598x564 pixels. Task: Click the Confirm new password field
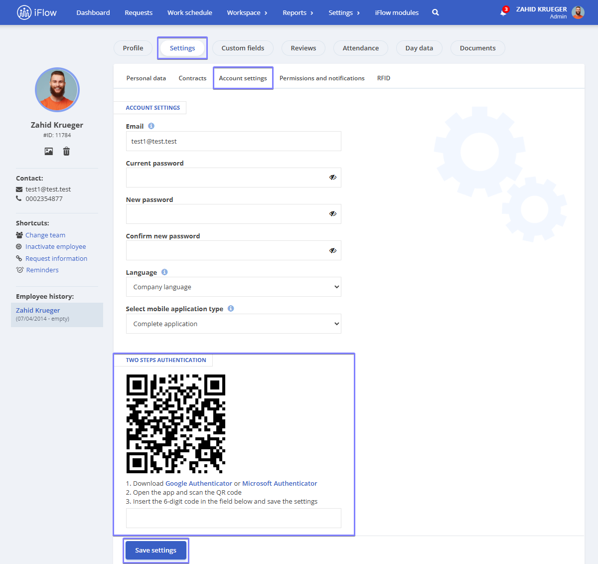click(x=234, y=250)
